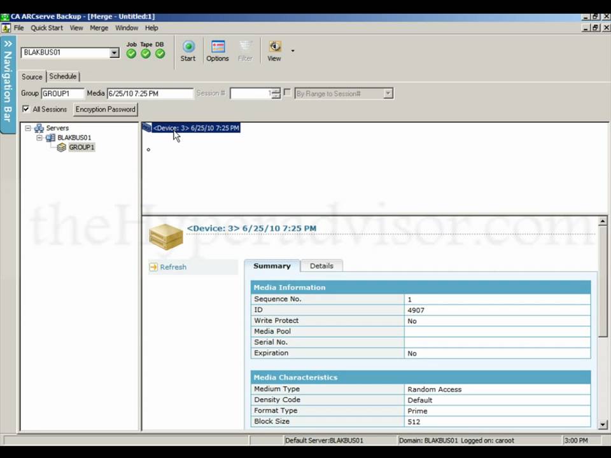This screenshot has height=458, width=611.
Task: Open the By Range to Session# dropdown
Action: pyautogui.click(x=388, y=94)
